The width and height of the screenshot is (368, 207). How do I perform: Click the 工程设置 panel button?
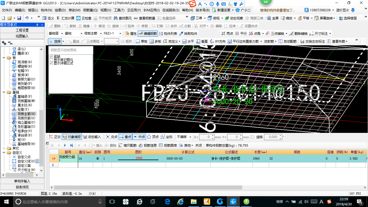click(22, 30)
